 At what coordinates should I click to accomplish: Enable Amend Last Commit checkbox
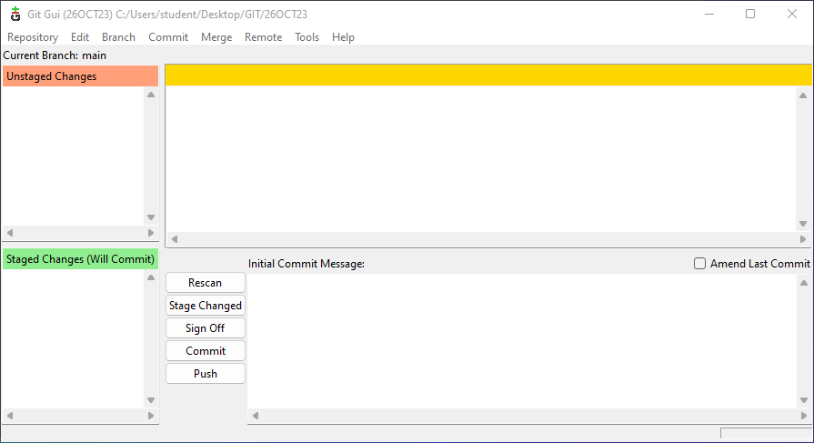[x=699, y=264]
